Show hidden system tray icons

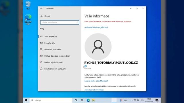(x=131, y=100)
